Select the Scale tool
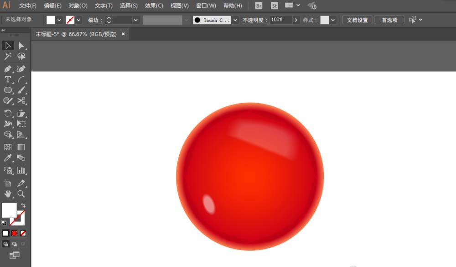 pos(21,113)
